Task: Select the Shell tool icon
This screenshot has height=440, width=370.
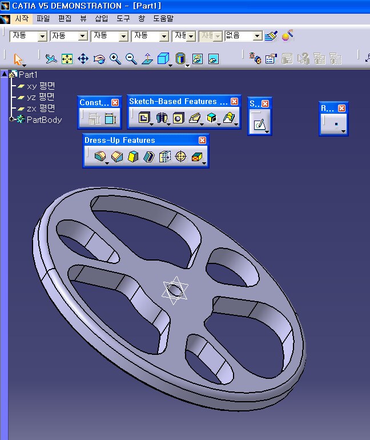Action: point(149,157)
